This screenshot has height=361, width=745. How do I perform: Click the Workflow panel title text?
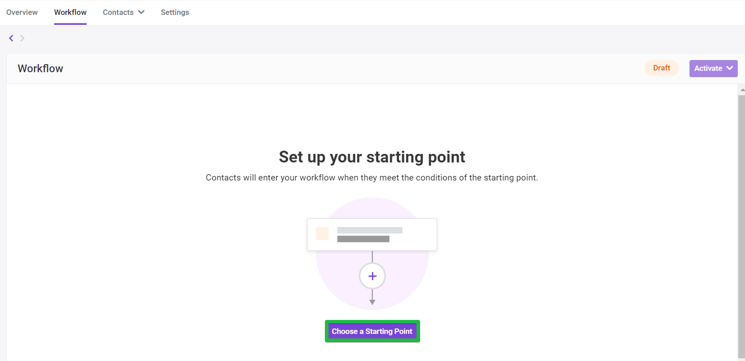[x=41, y=69]
